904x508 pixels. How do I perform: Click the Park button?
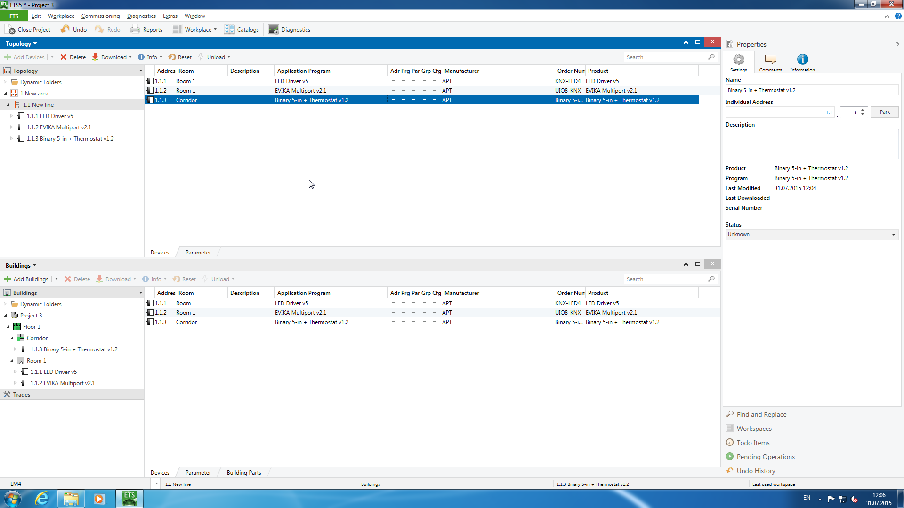click(884, 112)
